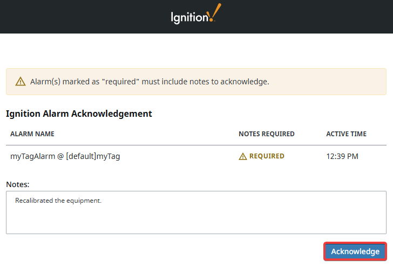Click the 12:39 PM active time value

coord(342,156)
